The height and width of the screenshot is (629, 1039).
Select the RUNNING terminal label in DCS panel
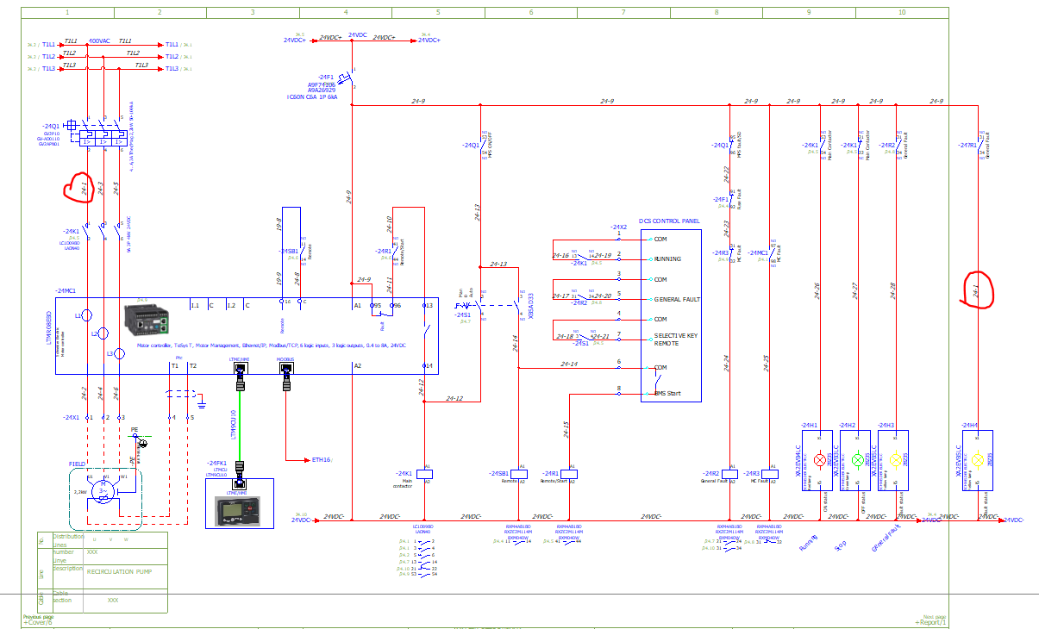pos(667,259)
